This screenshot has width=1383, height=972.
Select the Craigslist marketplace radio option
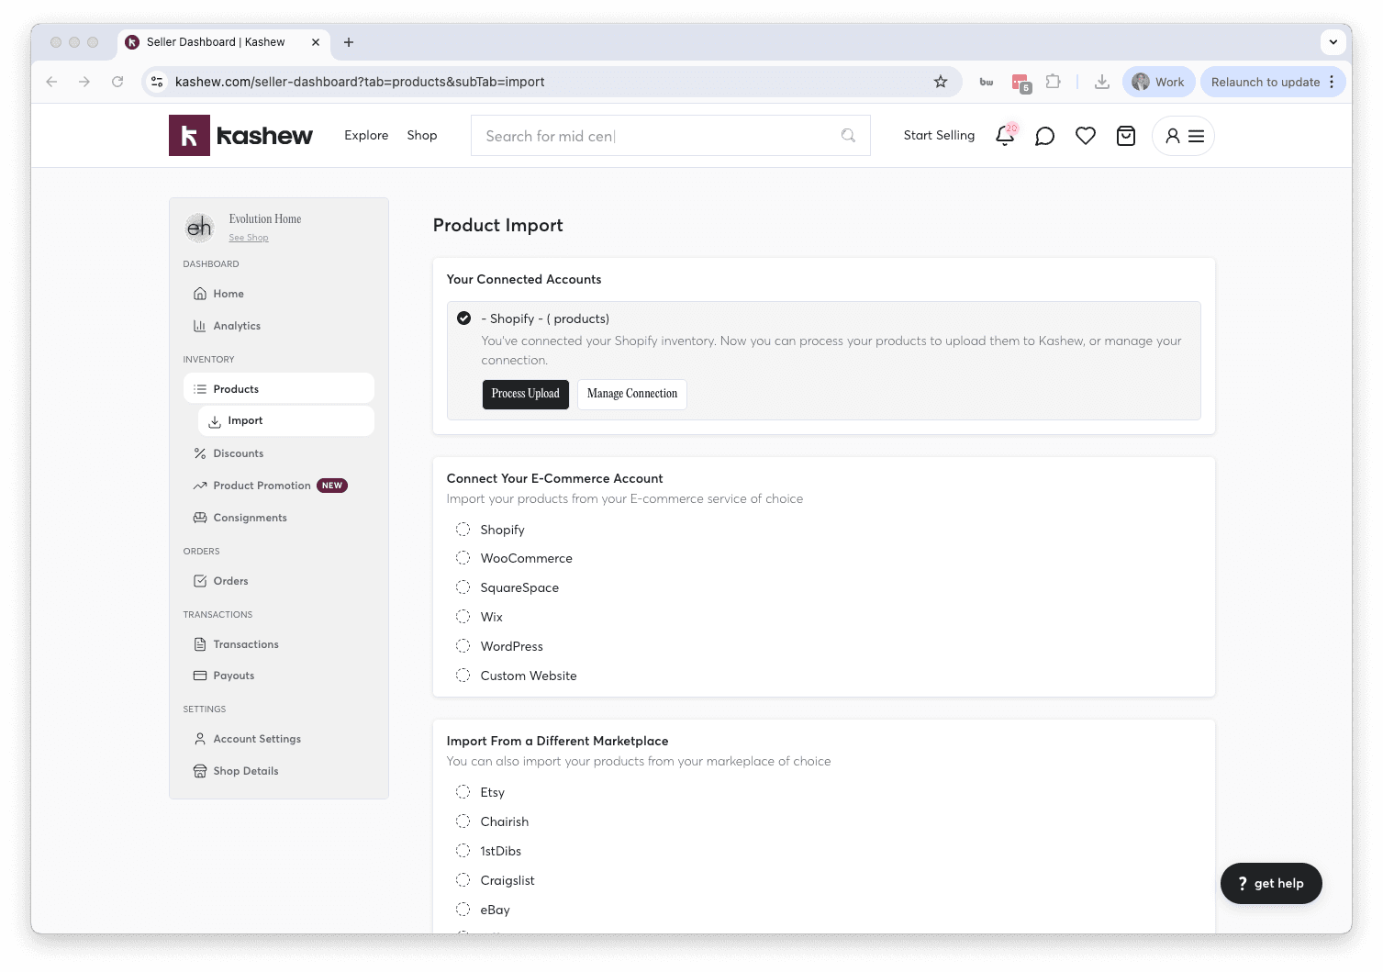(x=463, y=880)
